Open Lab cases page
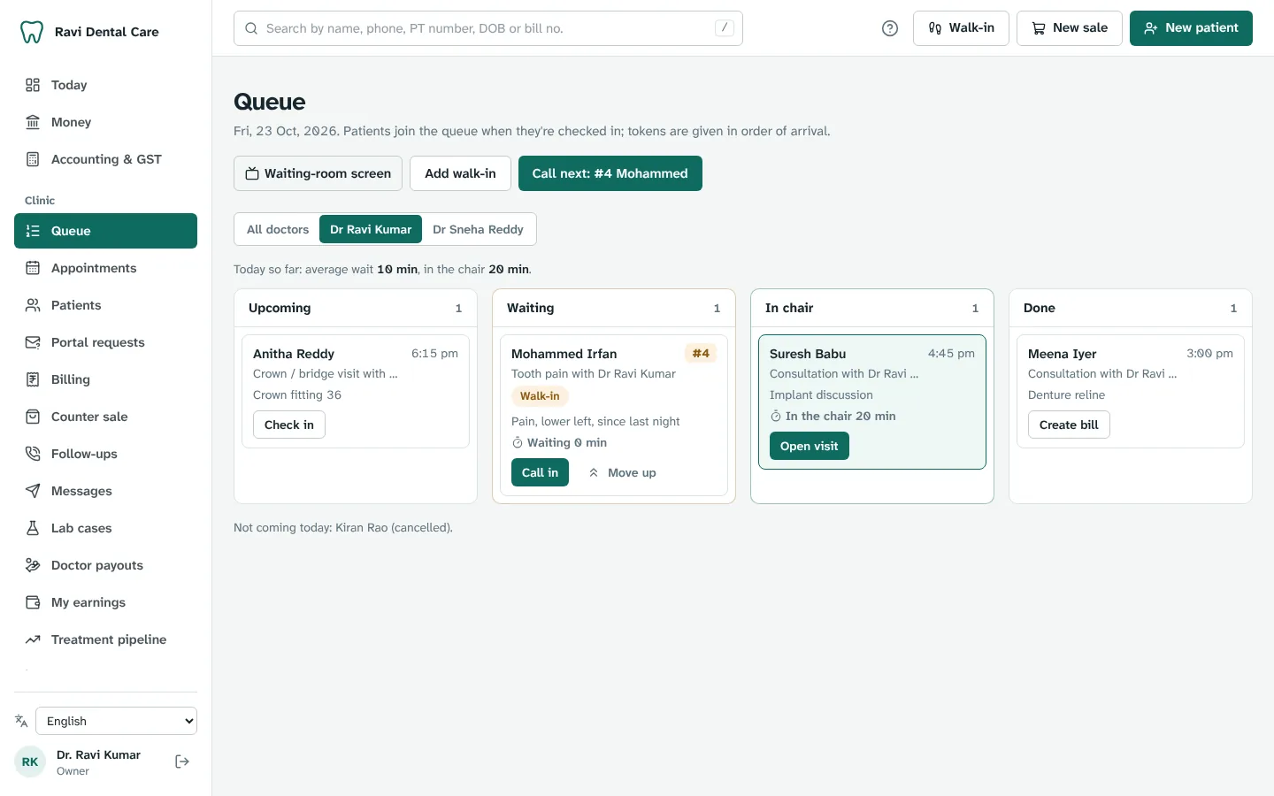Image resolution: width=1274 pixels, height=796 pixels. pyautogui.click(x=105, y=528)
